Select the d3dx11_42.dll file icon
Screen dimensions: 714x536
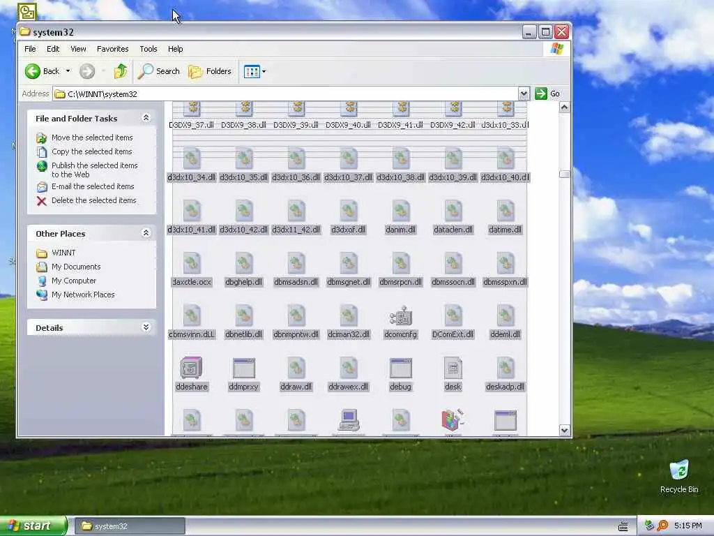(296, 211)
